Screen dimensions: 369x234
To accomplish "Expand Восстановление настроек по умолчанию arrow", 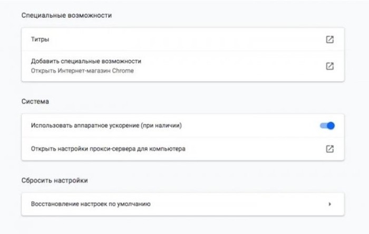I will [329, 204].
